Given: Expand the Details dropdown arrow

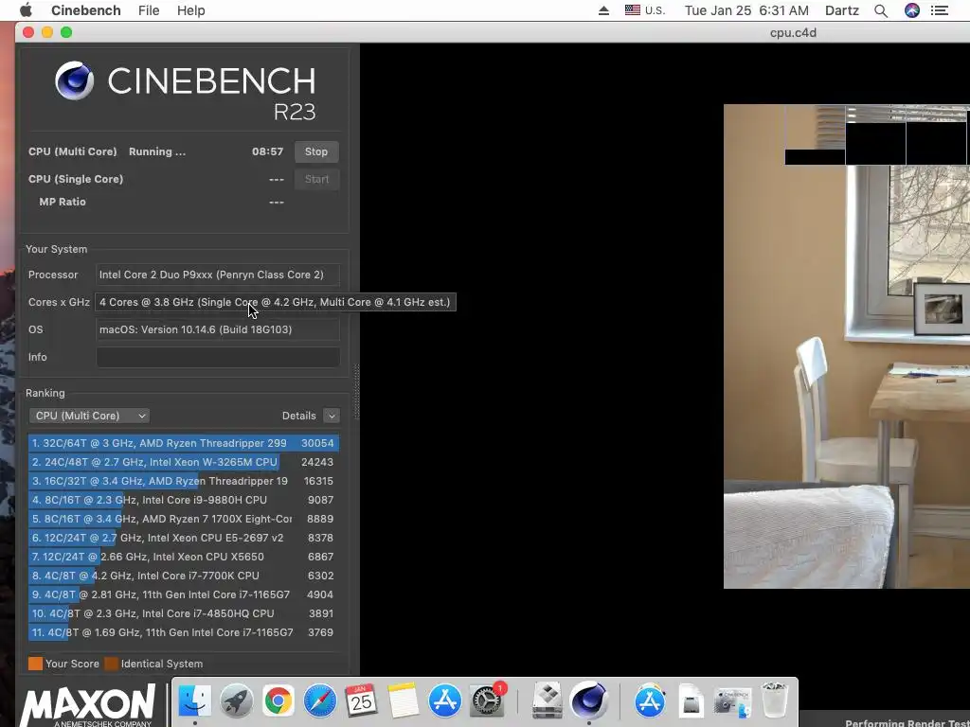Looking at the screenshot, I should (x=332, y=416).
